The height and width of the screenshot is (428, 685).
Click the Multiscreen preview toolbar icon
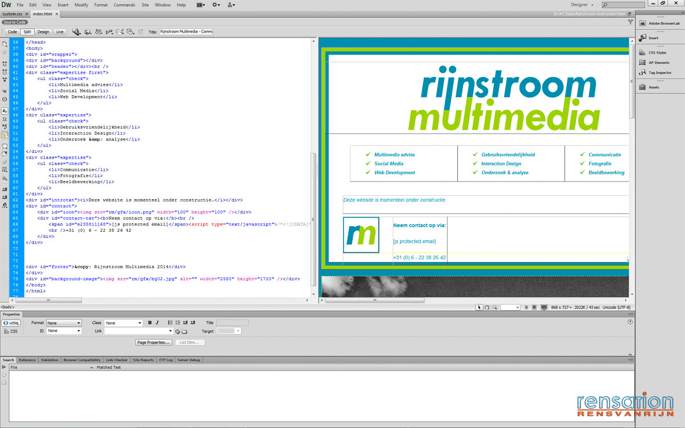(76, 31)
